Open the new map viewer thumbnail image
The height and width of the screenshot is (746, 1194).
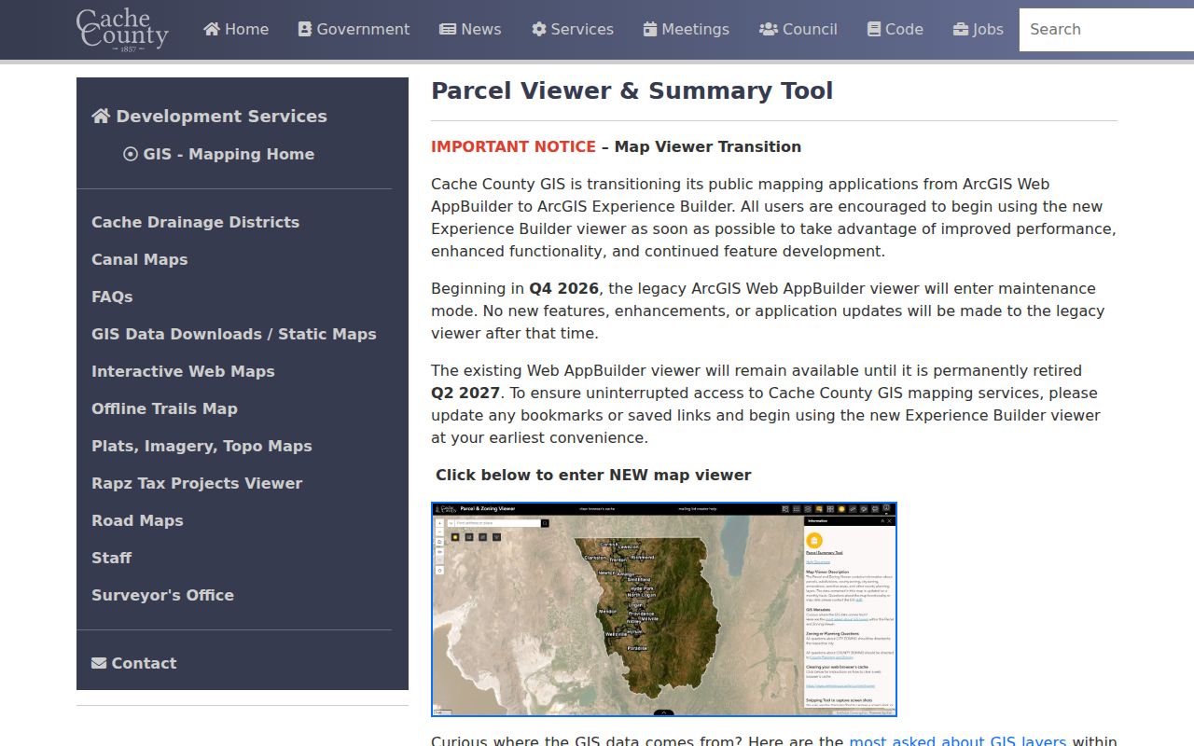(664, 609)
